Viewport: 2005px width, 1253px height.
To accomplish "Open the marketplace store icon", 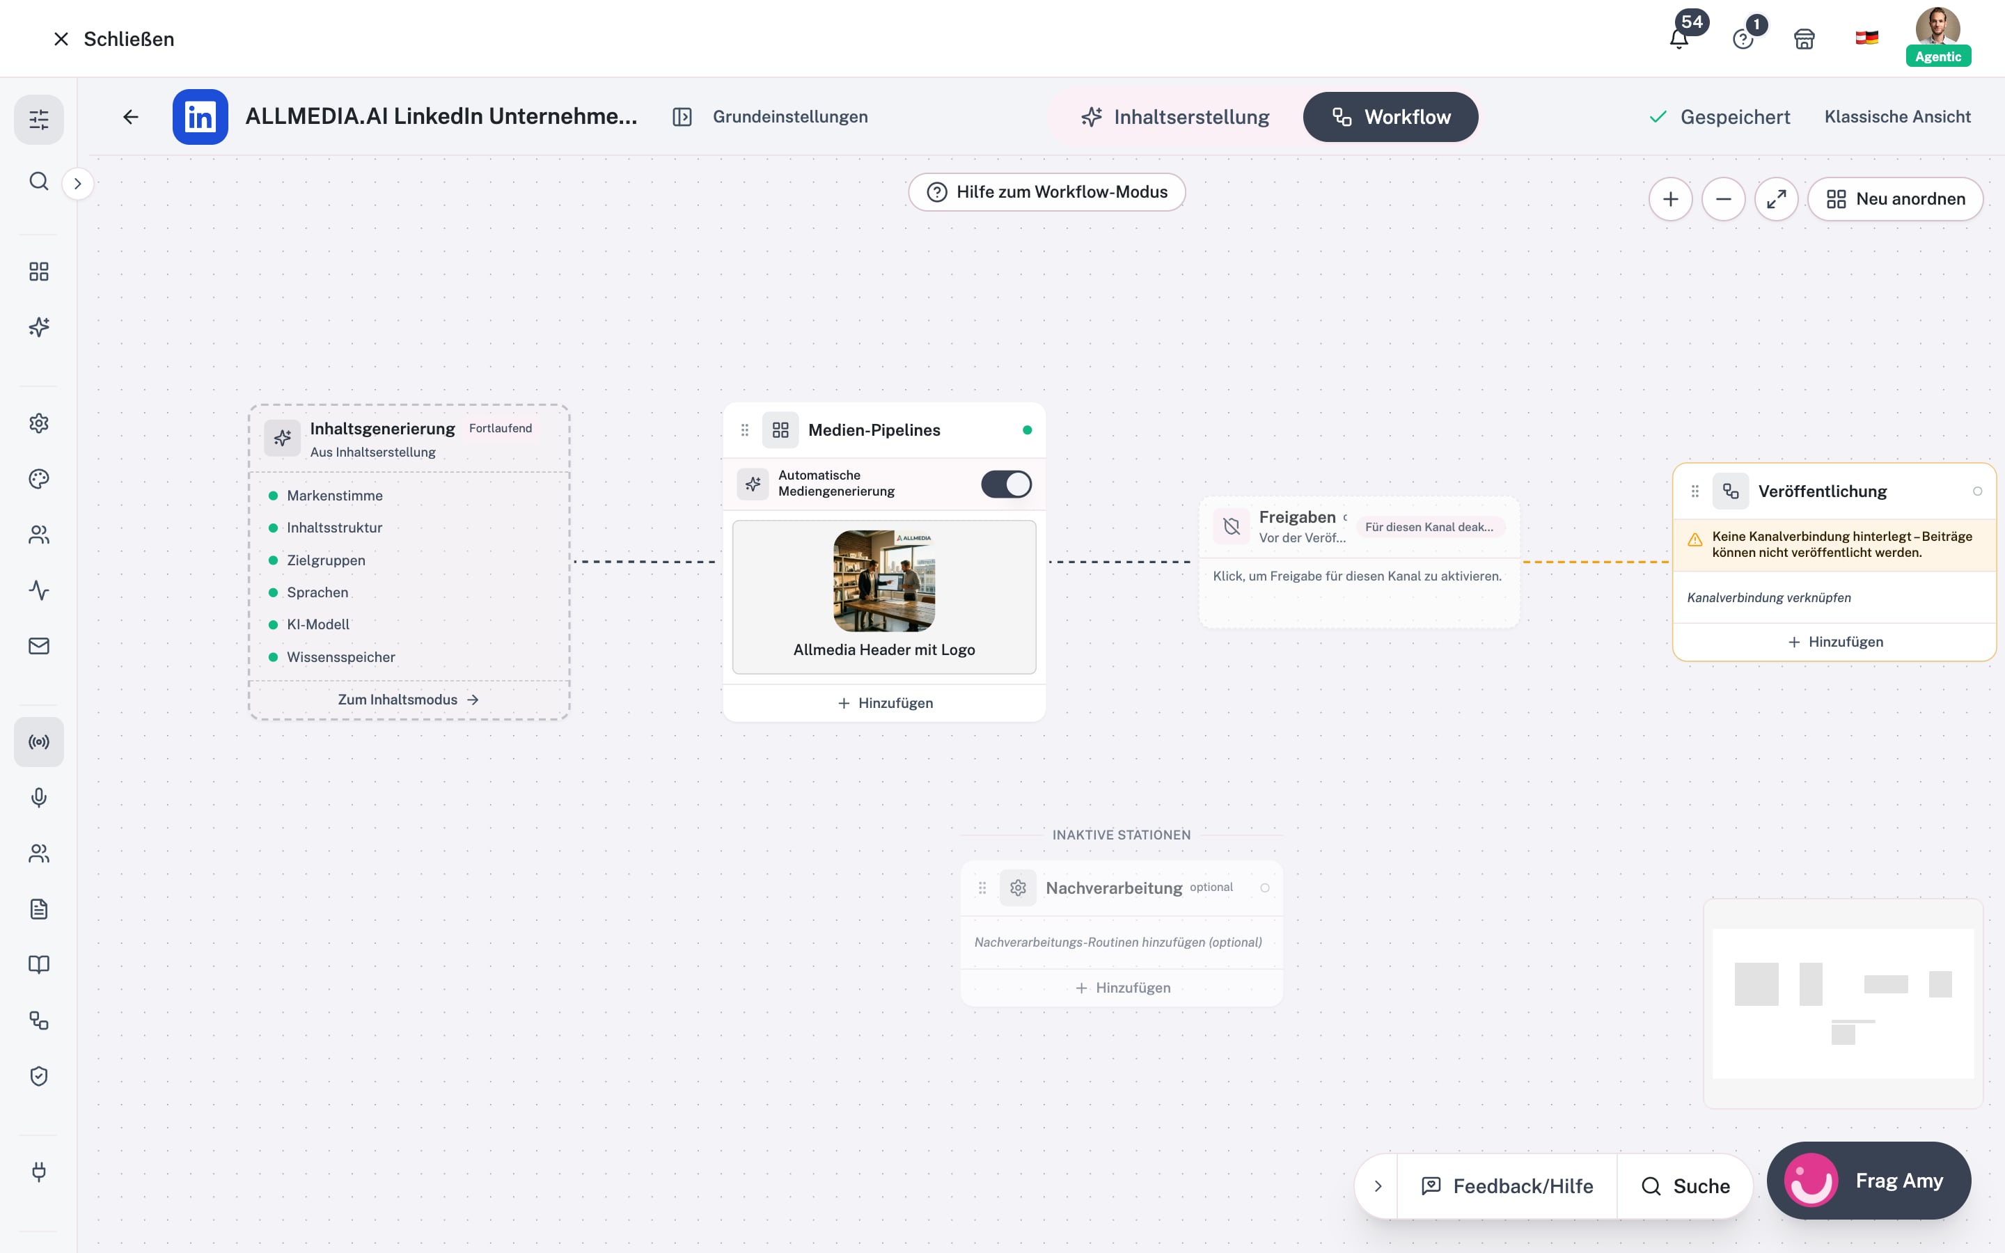I will (x=1804, y=39).
